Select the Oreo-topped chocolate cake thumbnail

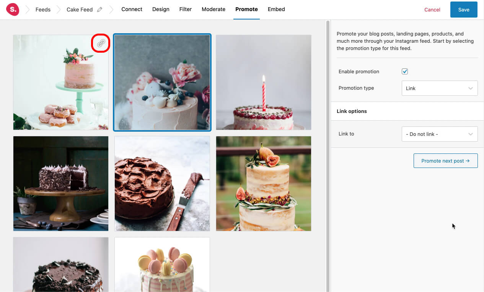(61, 265)
